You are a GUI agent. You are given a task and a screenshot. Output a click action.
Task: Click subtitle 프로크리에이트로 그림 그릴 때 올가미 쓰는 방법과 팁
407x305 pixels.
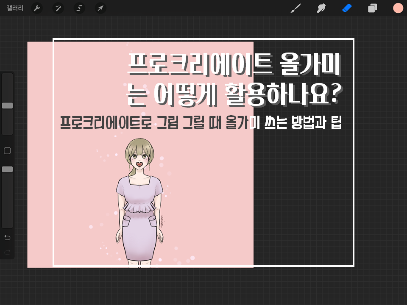201,122
